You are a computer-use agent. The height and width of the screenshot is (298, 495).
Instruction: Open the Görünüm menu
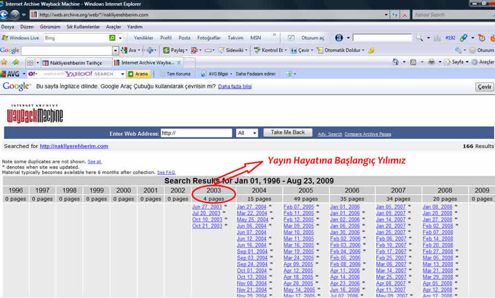[x=50, y=26]
